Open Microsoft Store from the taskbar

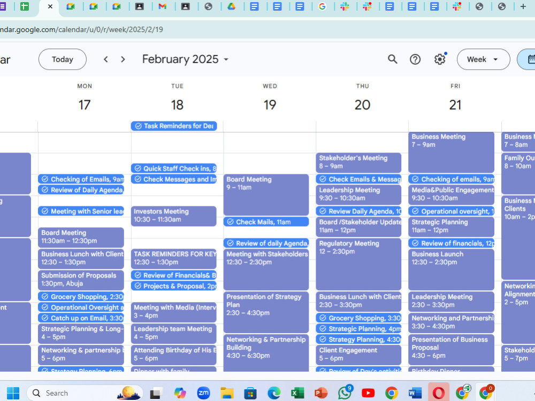coord(250,393)
